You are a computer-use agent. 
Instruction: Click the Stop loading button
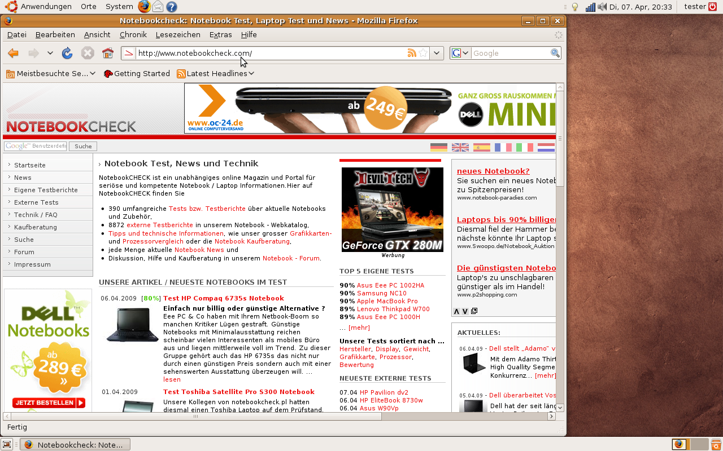88,53
